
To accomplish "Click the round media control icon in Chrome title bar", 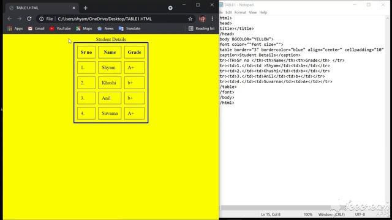I will (170, 8).
